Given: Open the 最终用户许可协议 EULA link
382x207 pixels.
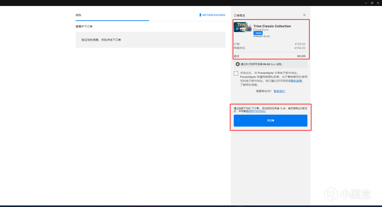Looking at the screenshot, I should coord(255,111).
